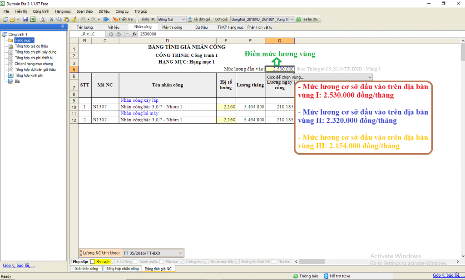
Task: Open the 'Click để chọn vùng...' dropdown
Action: click(x=370, y=77)
